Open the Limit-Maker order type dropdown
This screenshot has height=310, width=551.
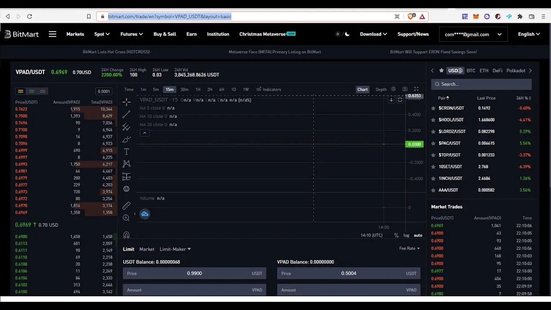click(x=175, y=249)
